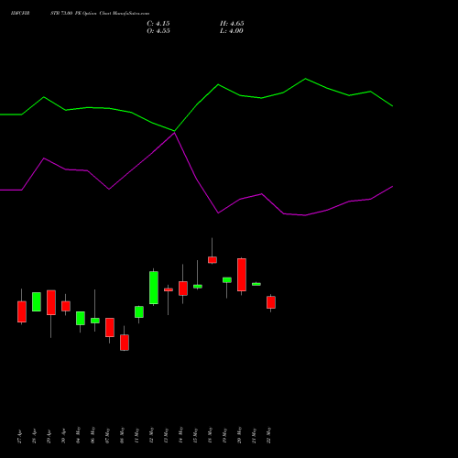Click the 20 May date axis label
458x458 pixels.
(x=240, y=435)
